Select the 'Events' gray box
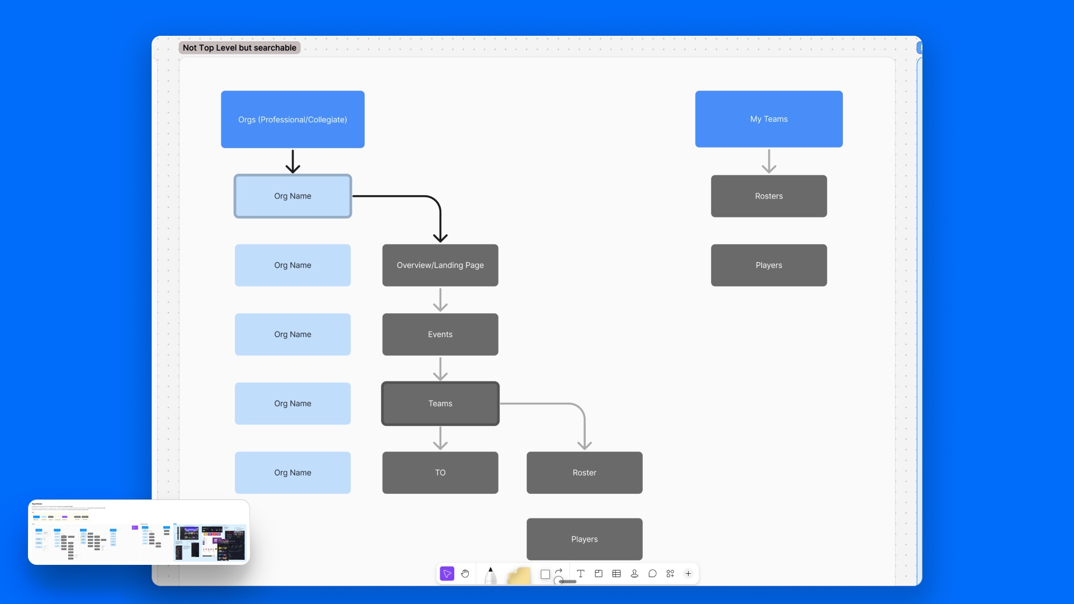1074x604 pixels. click(440, 334)
